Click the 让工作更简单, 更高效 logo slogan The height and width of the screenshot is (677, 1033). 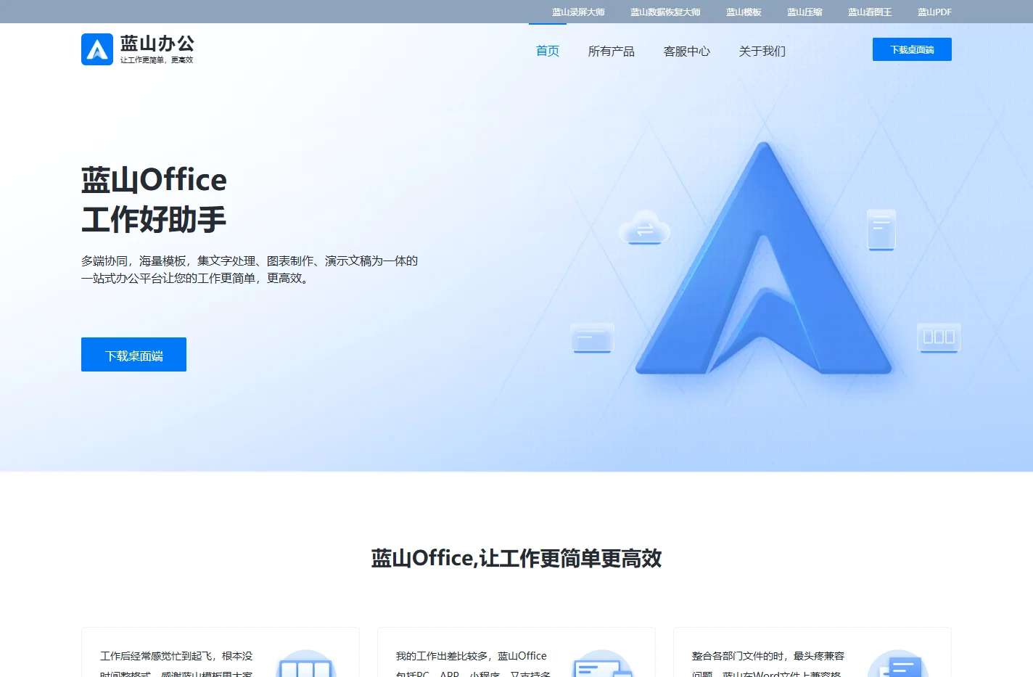(x=157, y=60)
